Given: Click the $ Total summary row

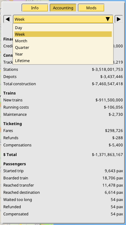Looking at the screenshot, I should (63, 154).
